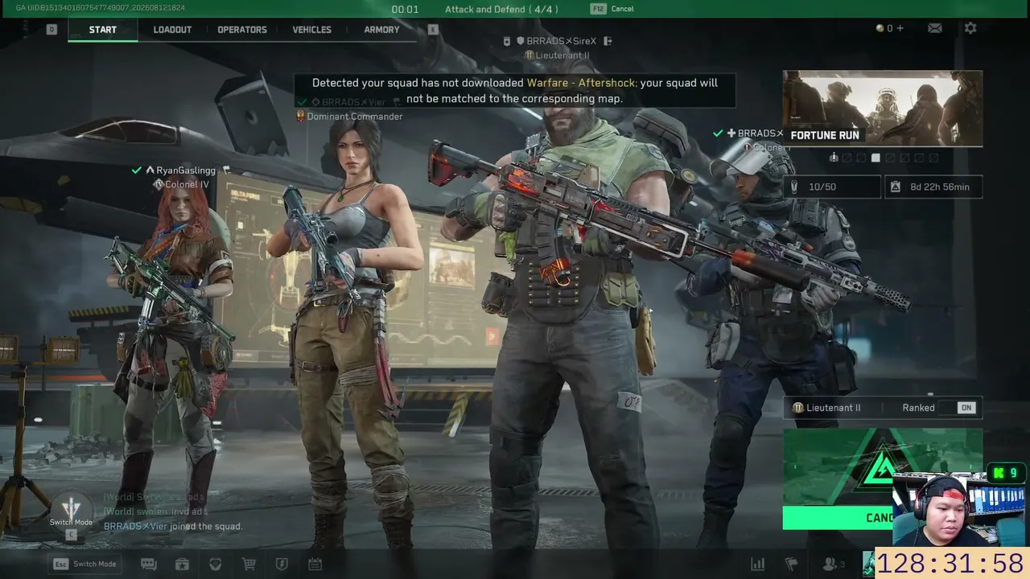Open the chat messages icon
This screenshot has height=579, width=1030.
coord(148,565)
